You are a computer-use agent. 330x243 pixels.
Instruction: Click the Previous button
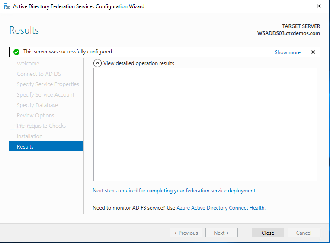pos(186,233)
